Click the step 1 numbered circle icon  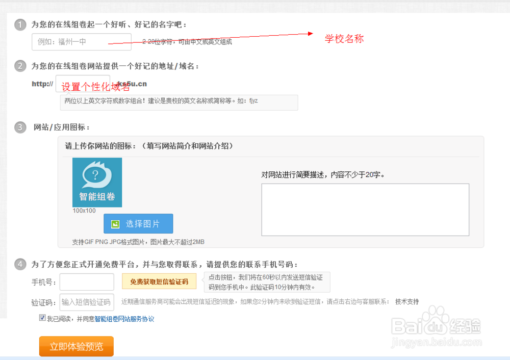coord(19,24)
